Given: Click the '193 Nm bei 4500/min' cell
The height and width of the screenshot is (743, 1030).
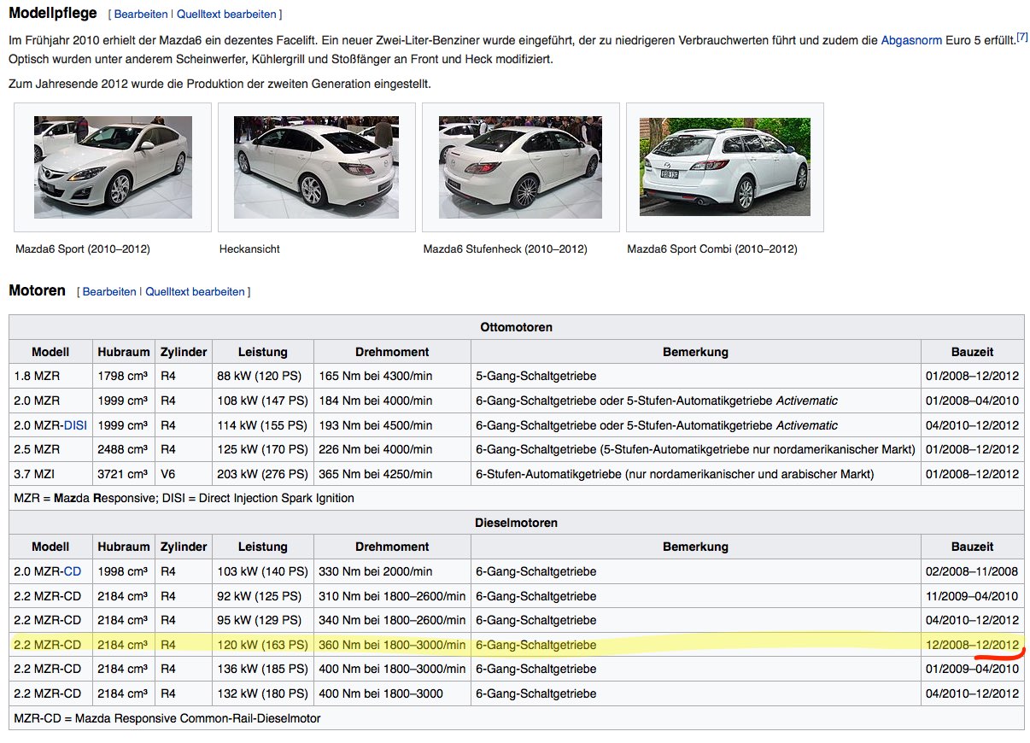Looking at the screenshot, I should click(392, 425).
